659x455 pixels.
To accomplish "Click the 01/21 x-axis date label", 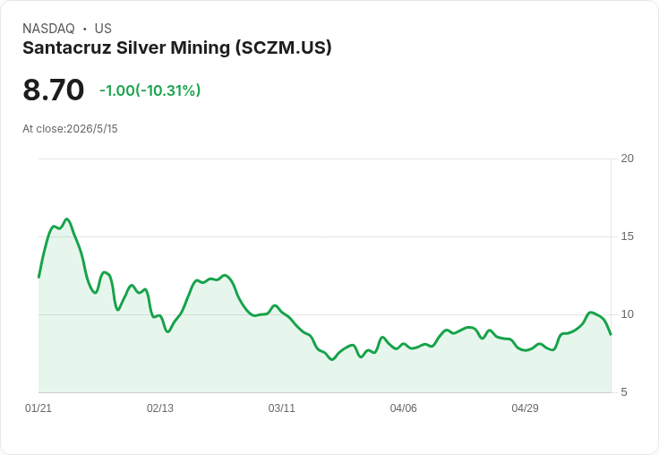I will click(x=39, y=408).
